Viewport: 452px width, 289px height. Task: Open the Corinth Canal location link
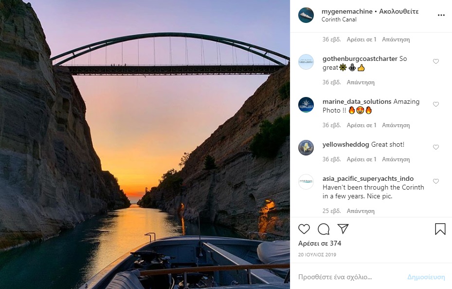pyautogui.click(x=339, y=20)
